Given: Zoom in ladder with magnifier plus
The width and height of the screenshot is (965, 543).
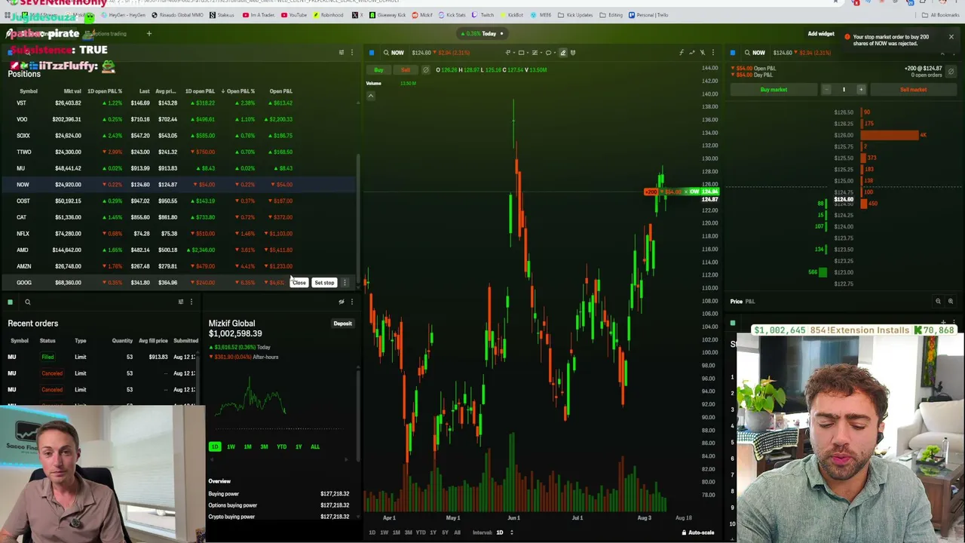Looking at the screenshot, I should pos(950,302).
